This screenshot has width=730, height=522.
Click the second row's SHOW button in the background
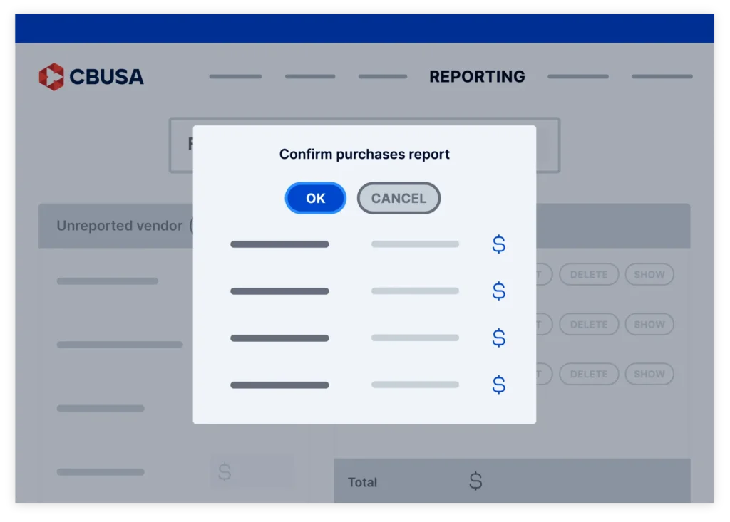[x=649, y=324]
